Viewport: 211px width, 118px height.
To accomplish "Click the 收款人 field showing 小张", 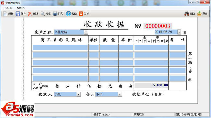I will coord(65,94).
